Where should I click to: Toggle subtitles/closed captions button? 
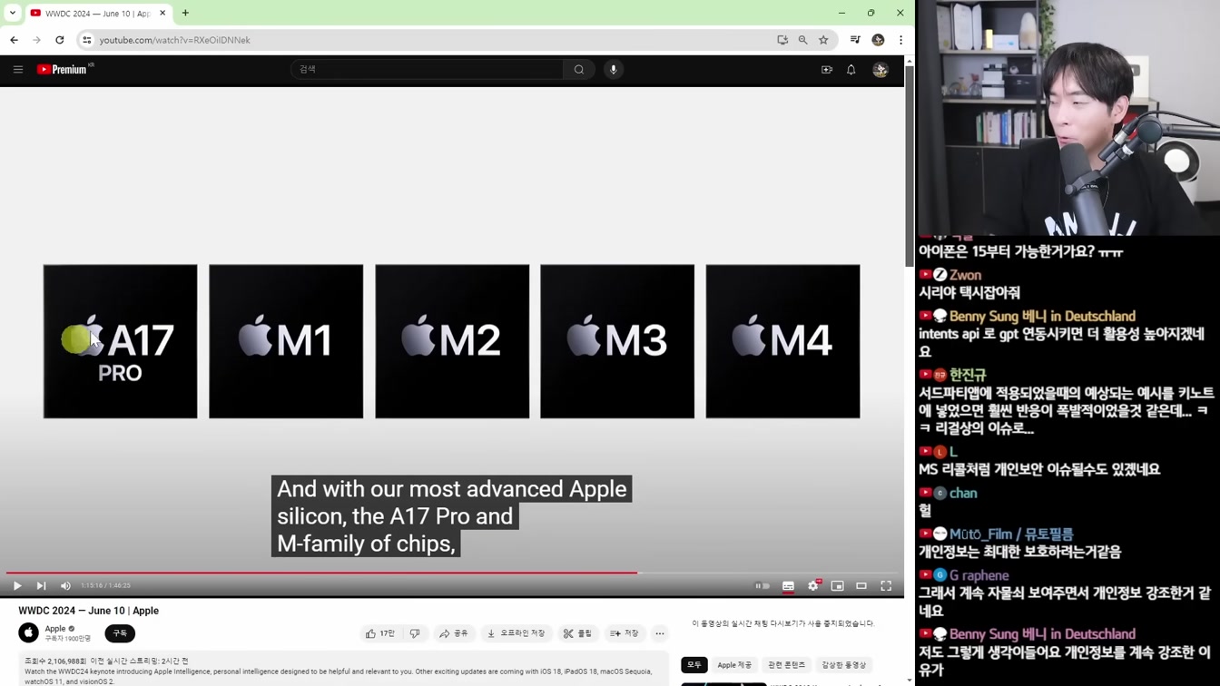tap(788, 586)
